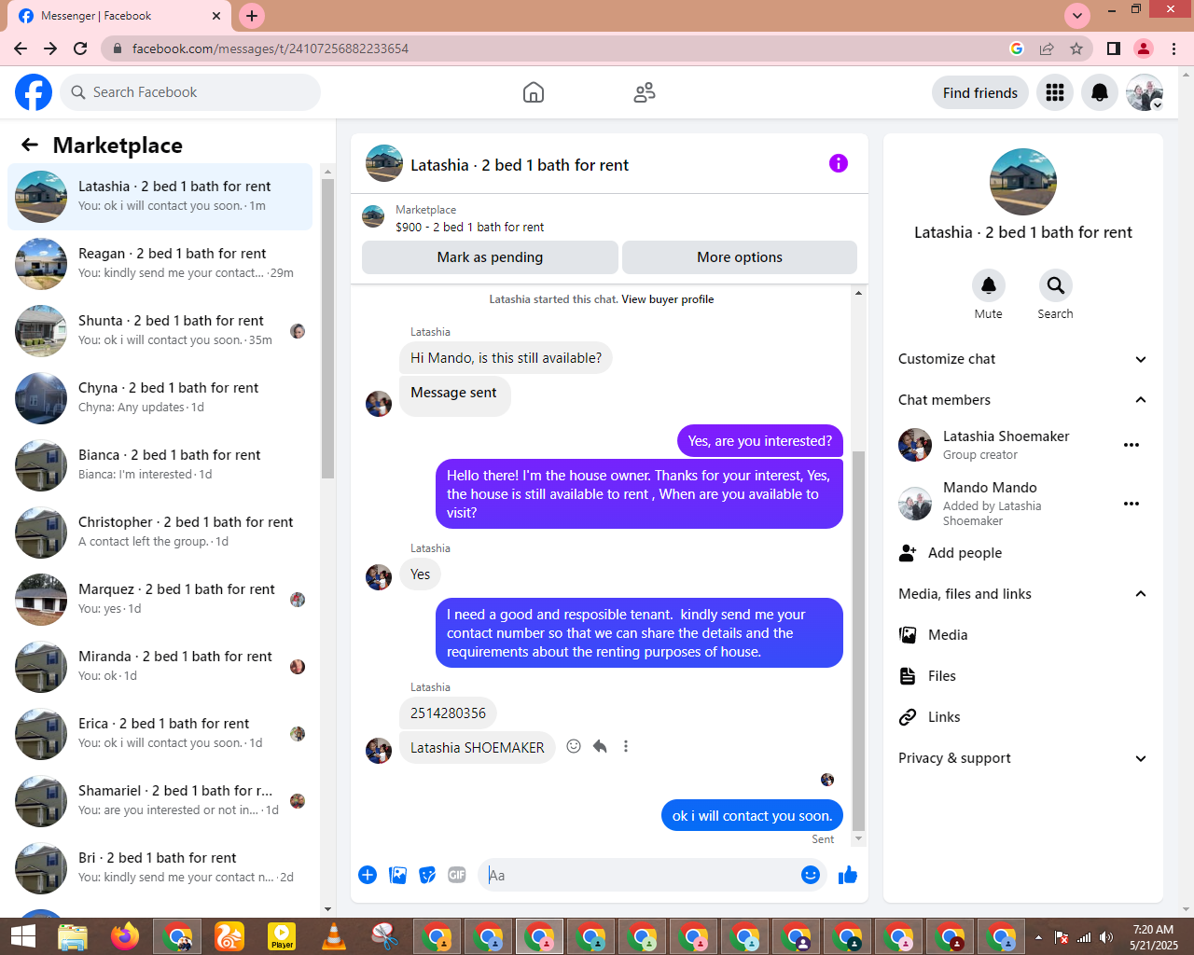Open the Chyna 2 bed 1 bath conversation

(x=160, y=398)
